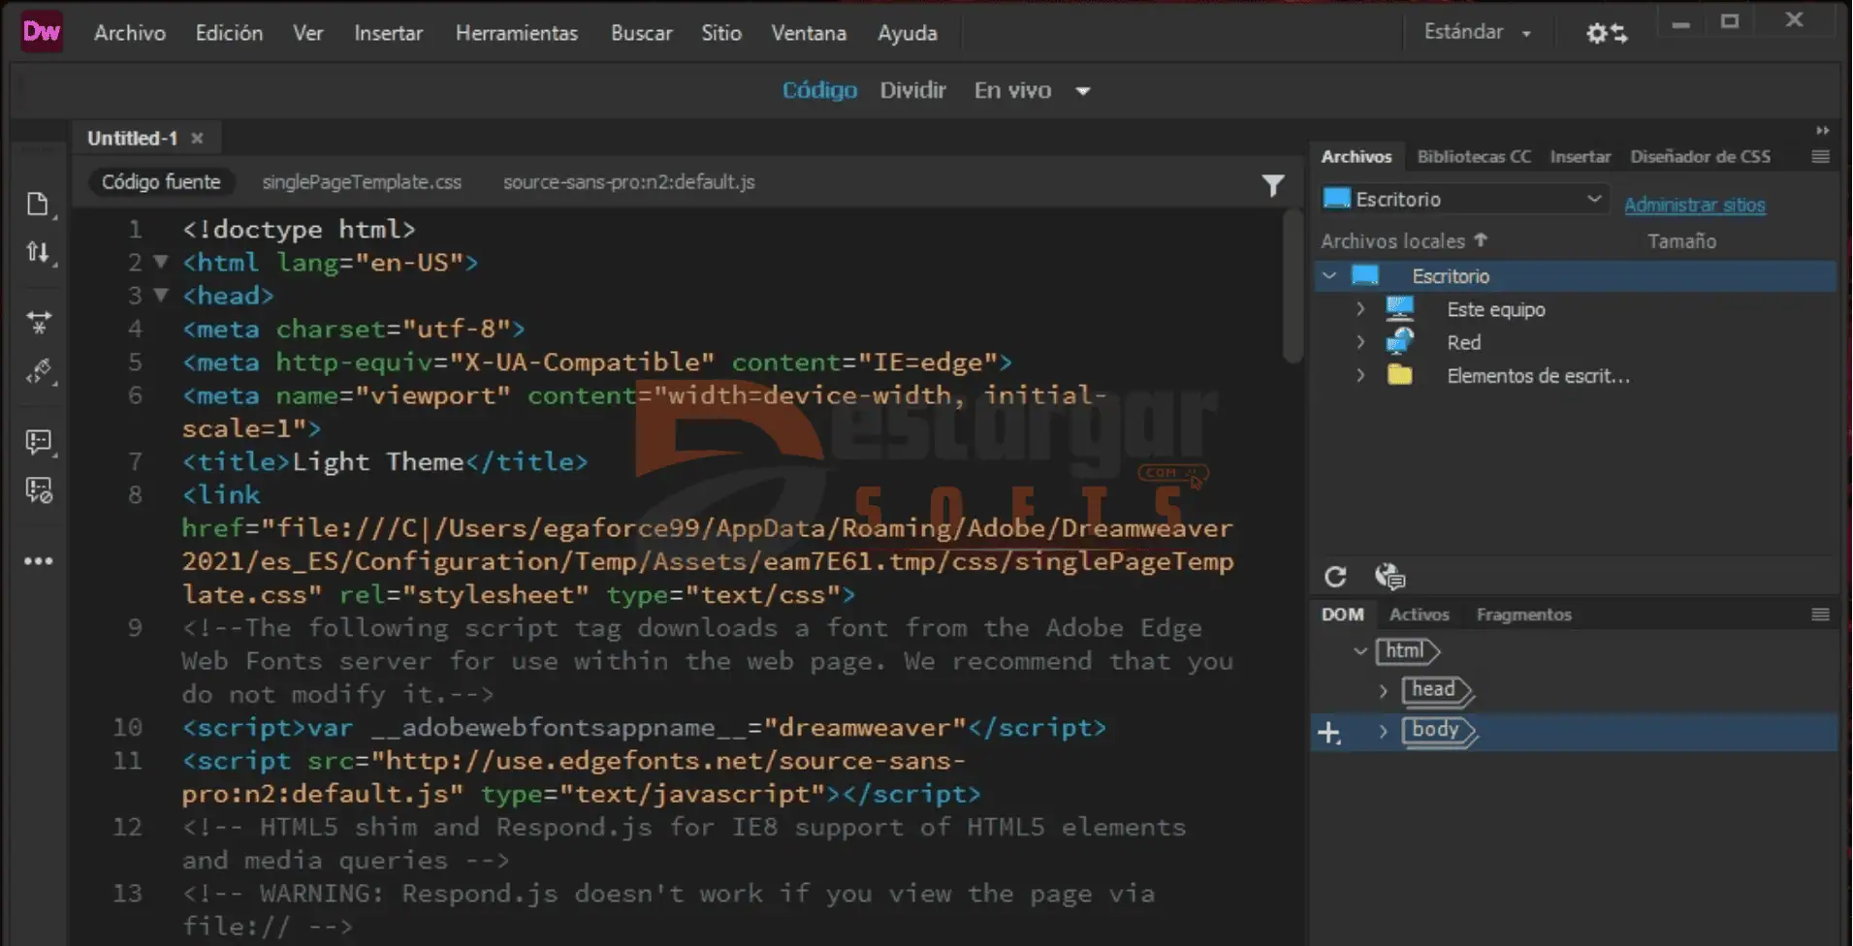Viewport: 1853px width, 946px height.
Task: Switch to Diseñador de CSS tab
Action: pyautogui.click(x=1700, y=156)
